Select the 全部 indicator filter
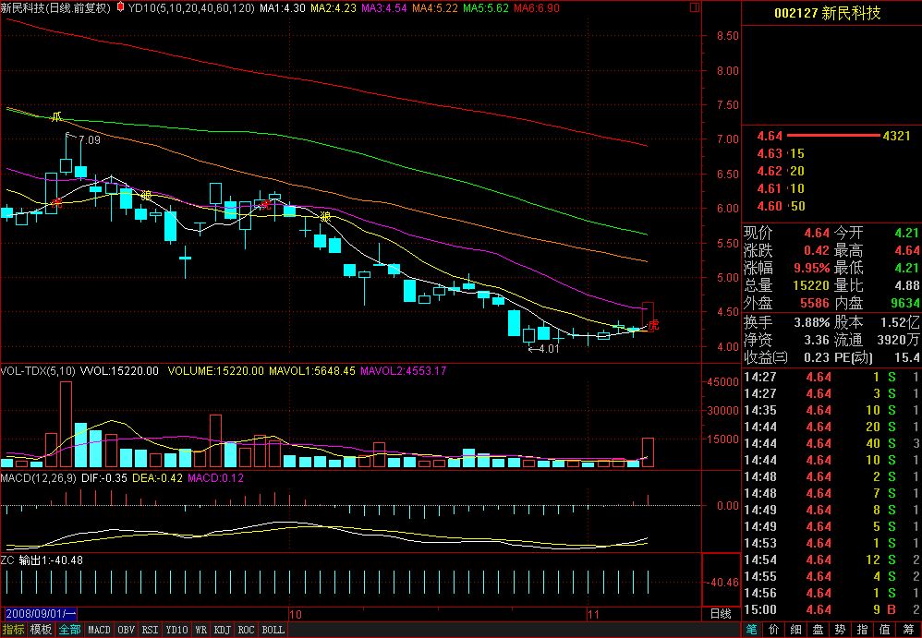 click(68, 630)
